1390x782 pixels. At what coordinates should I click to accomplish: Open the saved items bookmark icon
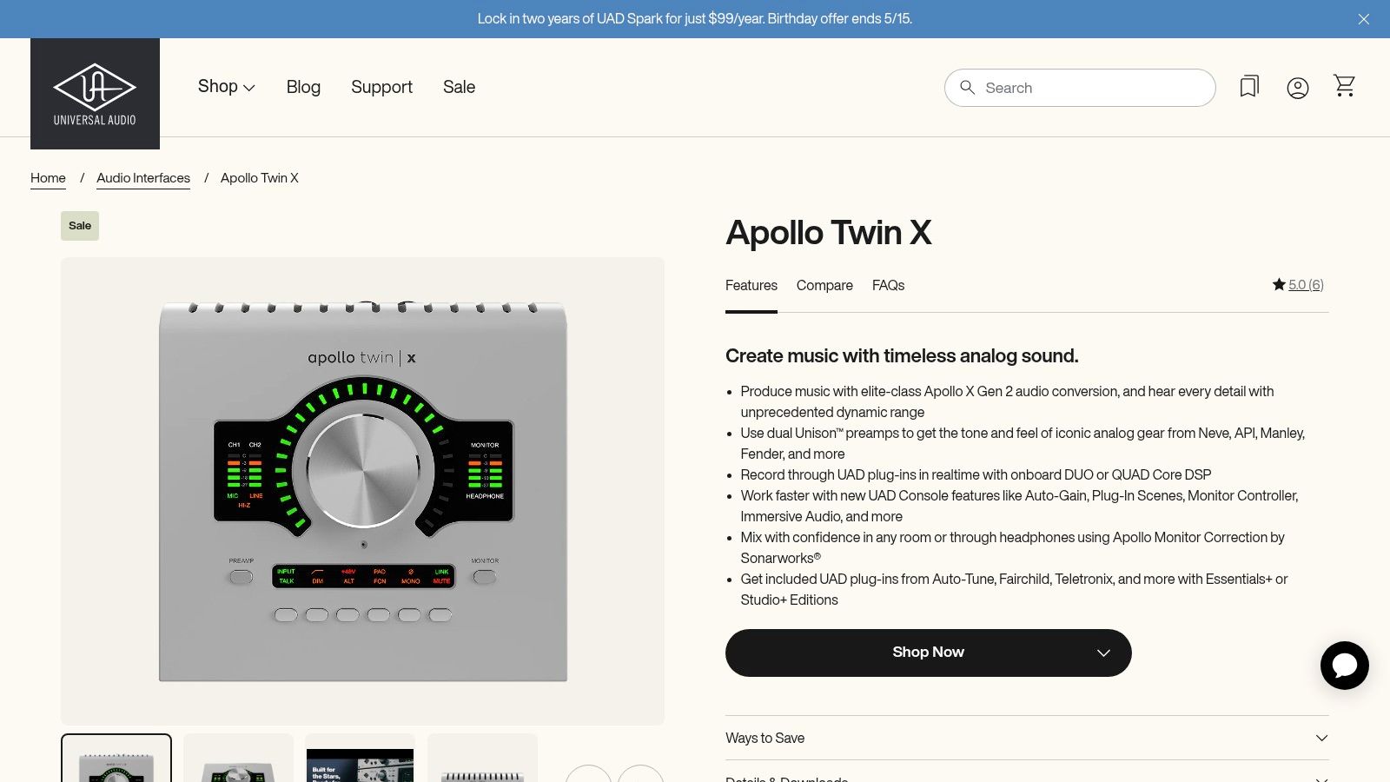1249,86
